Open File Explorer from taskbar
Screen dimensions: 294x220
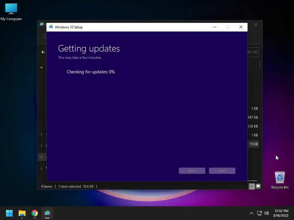point(22,213)
